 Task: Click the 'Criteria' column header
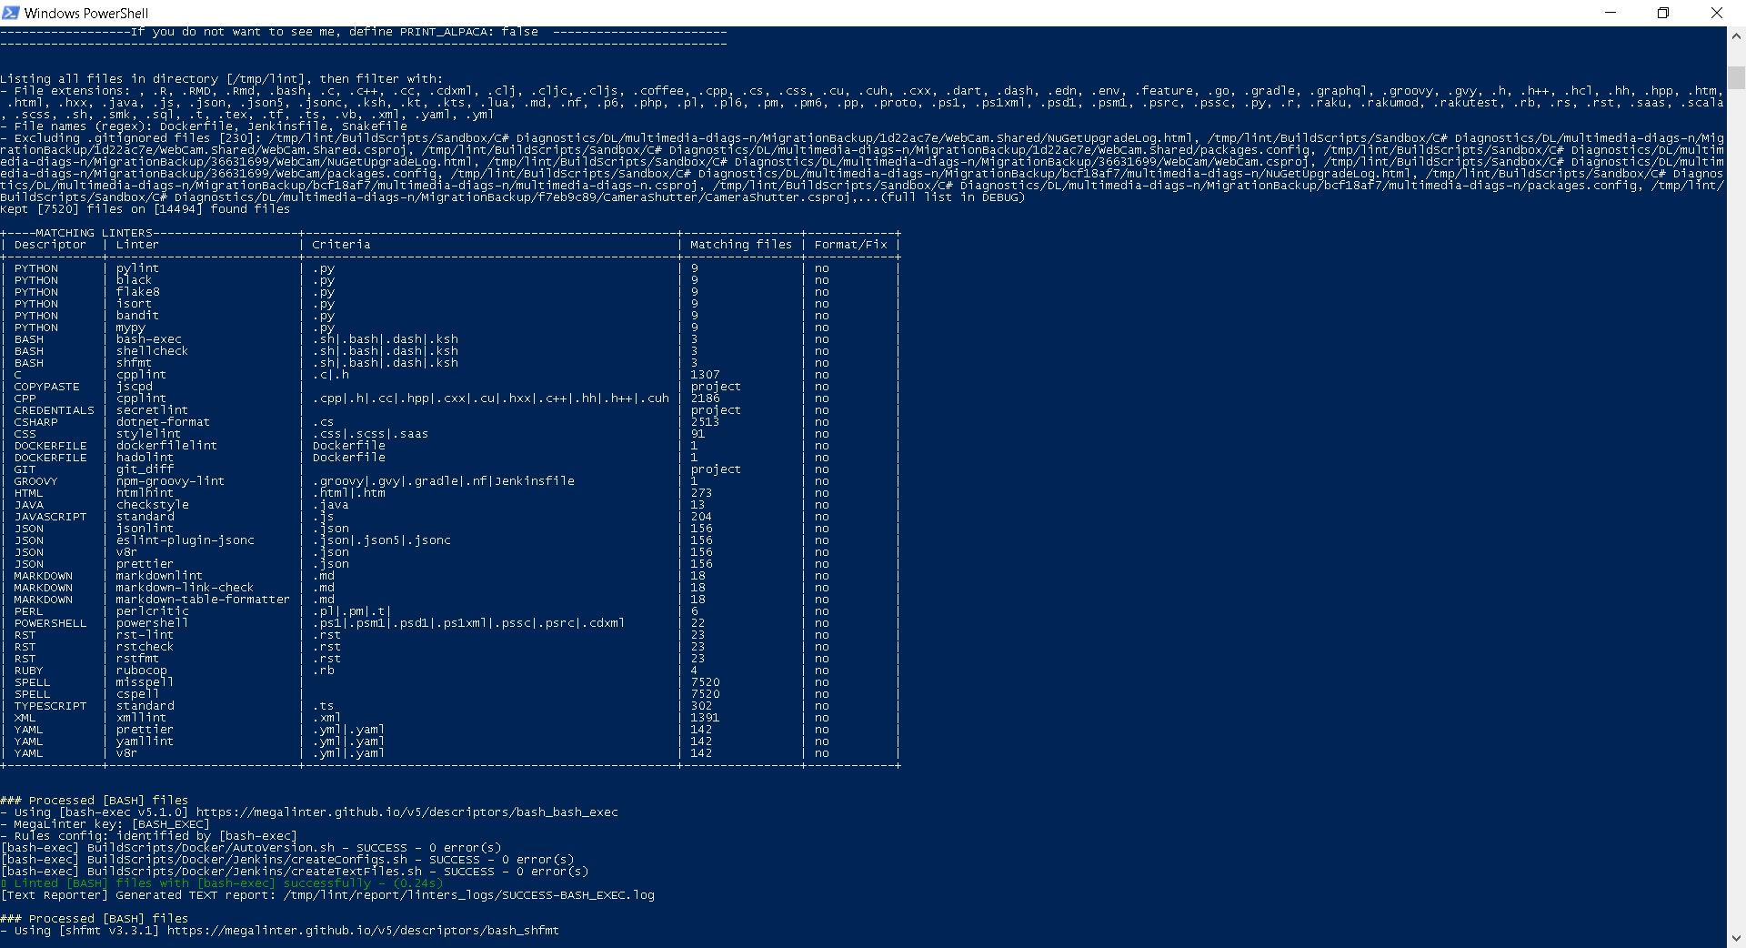[341, 245]
